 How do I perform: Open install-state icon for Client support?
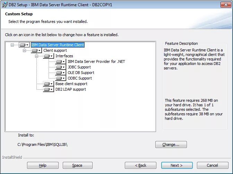(36, 50)
